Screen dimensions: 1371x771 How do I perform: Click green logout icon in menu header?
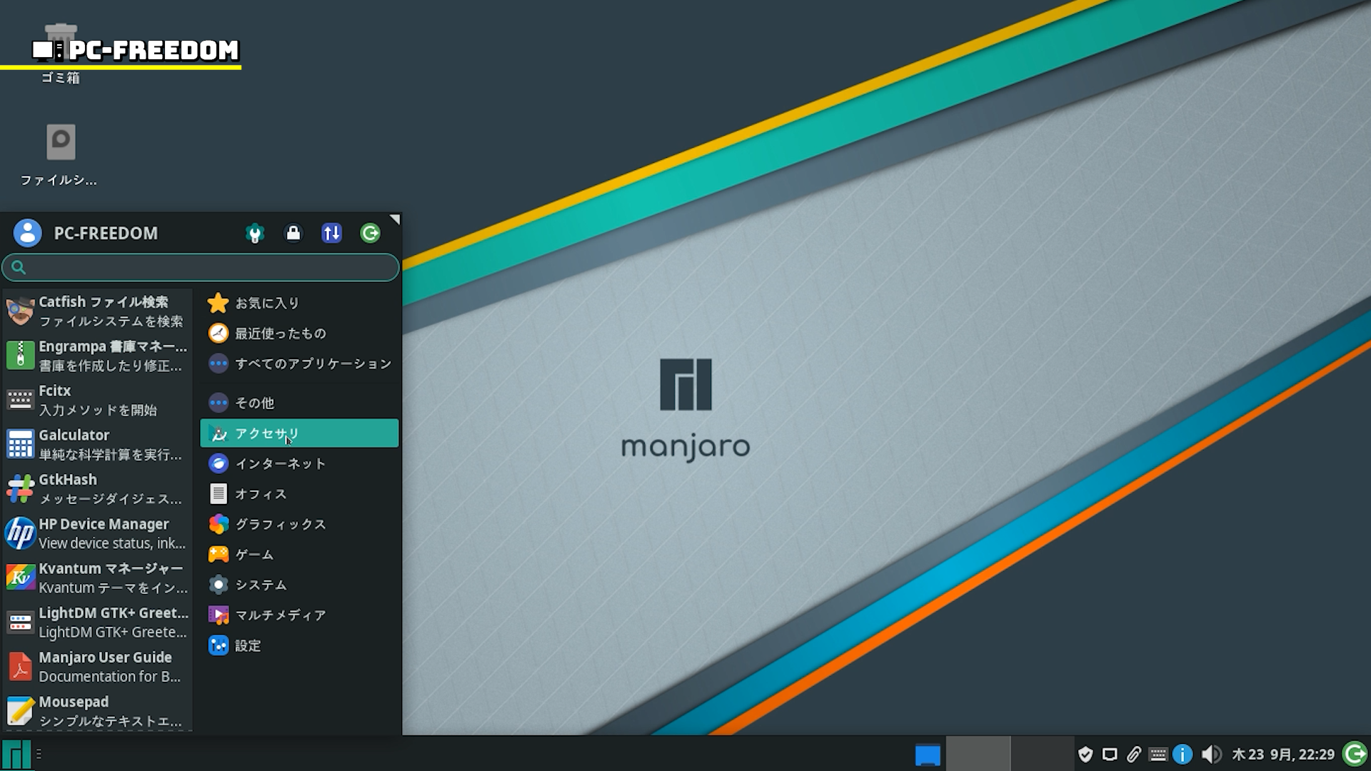[370, 233]
